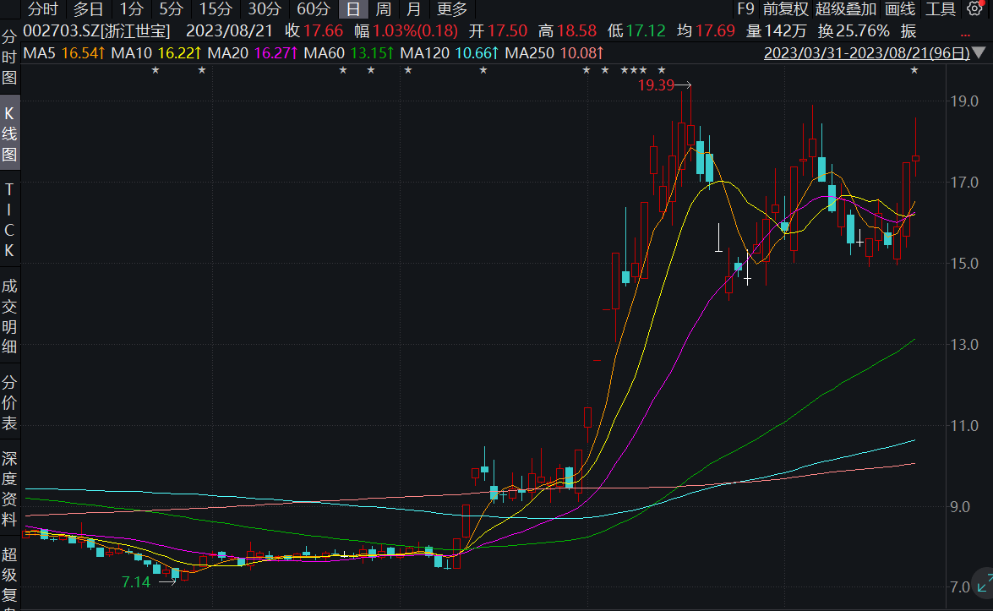993x611 pixels.
Task: Open TICK view in left sidebar
Action: tap(9, 219)
